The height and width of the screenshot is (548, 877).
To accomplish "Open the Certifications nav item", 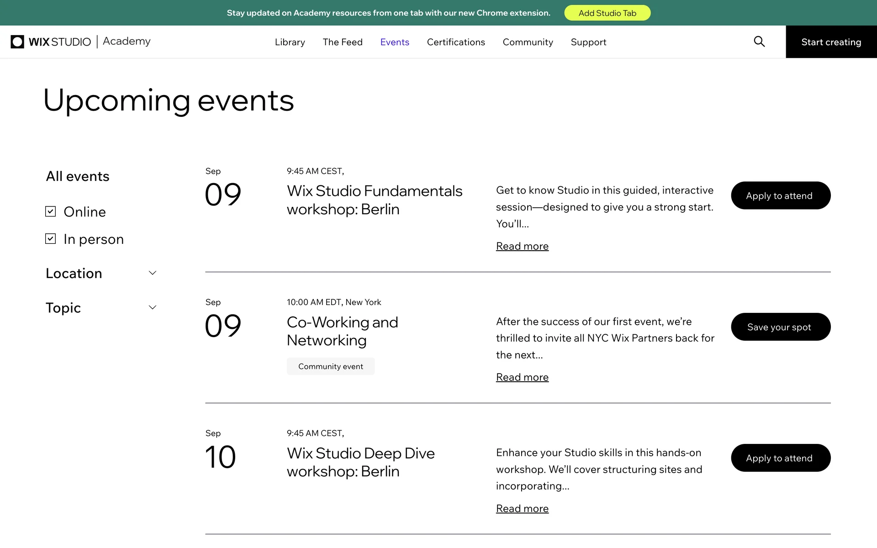I will (x=456, y=42).
